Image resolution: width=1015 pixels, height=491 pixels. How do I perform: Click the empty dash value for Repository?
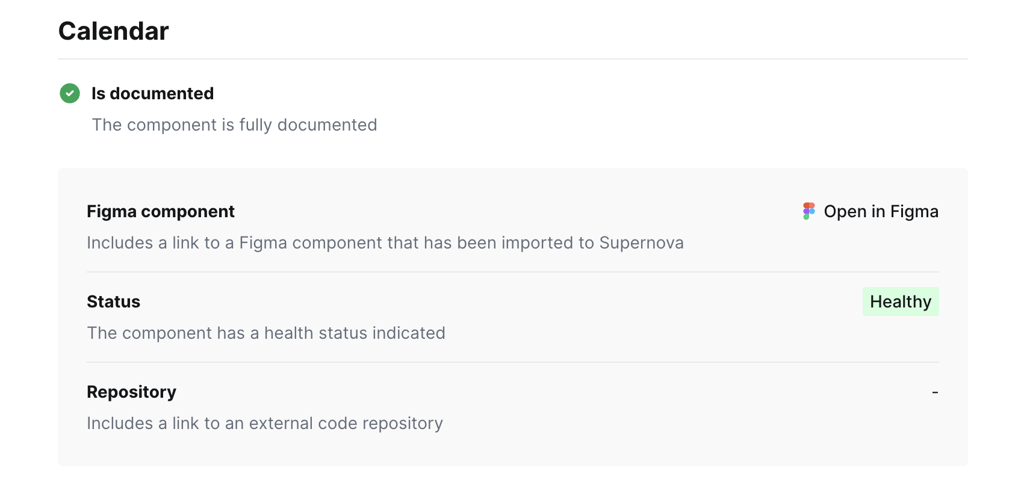[934, 392]
